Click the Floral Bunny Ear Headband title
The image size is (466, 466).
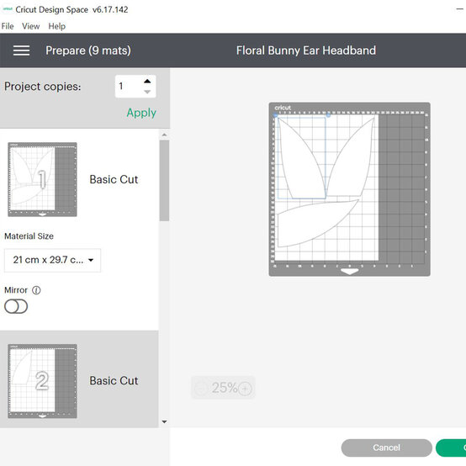[306, 50]
